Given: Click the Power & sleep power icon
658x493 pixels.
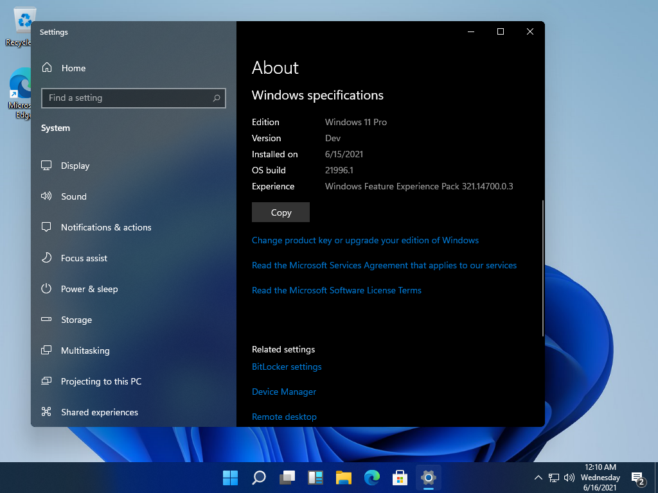Looking at the screenshot, I should point(46,288).
